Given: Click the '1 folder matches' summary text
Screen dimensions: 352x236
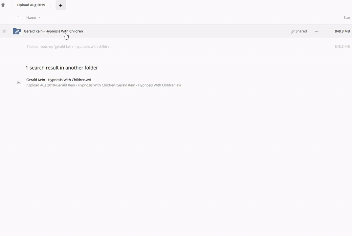Looking at the screenshot, I should coord(69,47).
